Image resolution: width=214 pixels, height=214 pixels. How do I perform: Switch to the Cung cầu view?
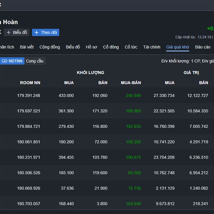tap(35, 61)
